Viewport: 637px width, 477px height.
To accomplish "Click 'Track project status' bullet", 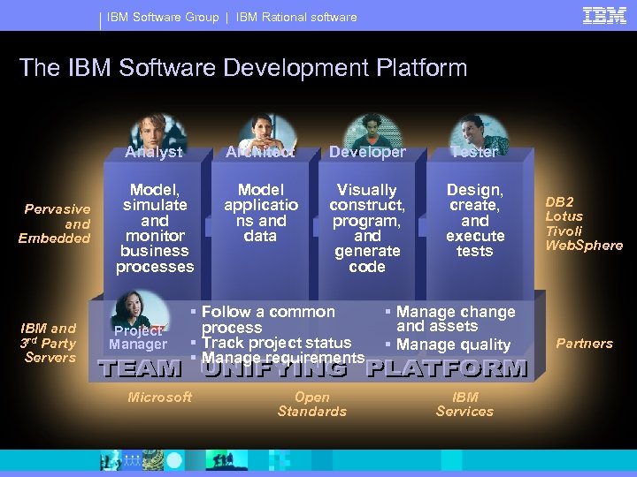I will click(276, 343).
